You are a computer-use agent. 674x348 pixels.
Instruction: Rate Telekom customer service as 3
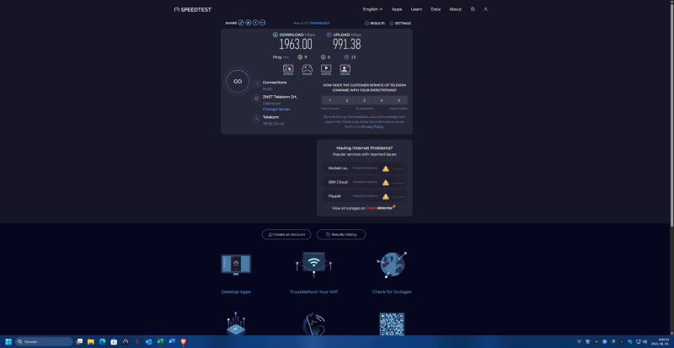pyautogui.click(x=364, y=100)
